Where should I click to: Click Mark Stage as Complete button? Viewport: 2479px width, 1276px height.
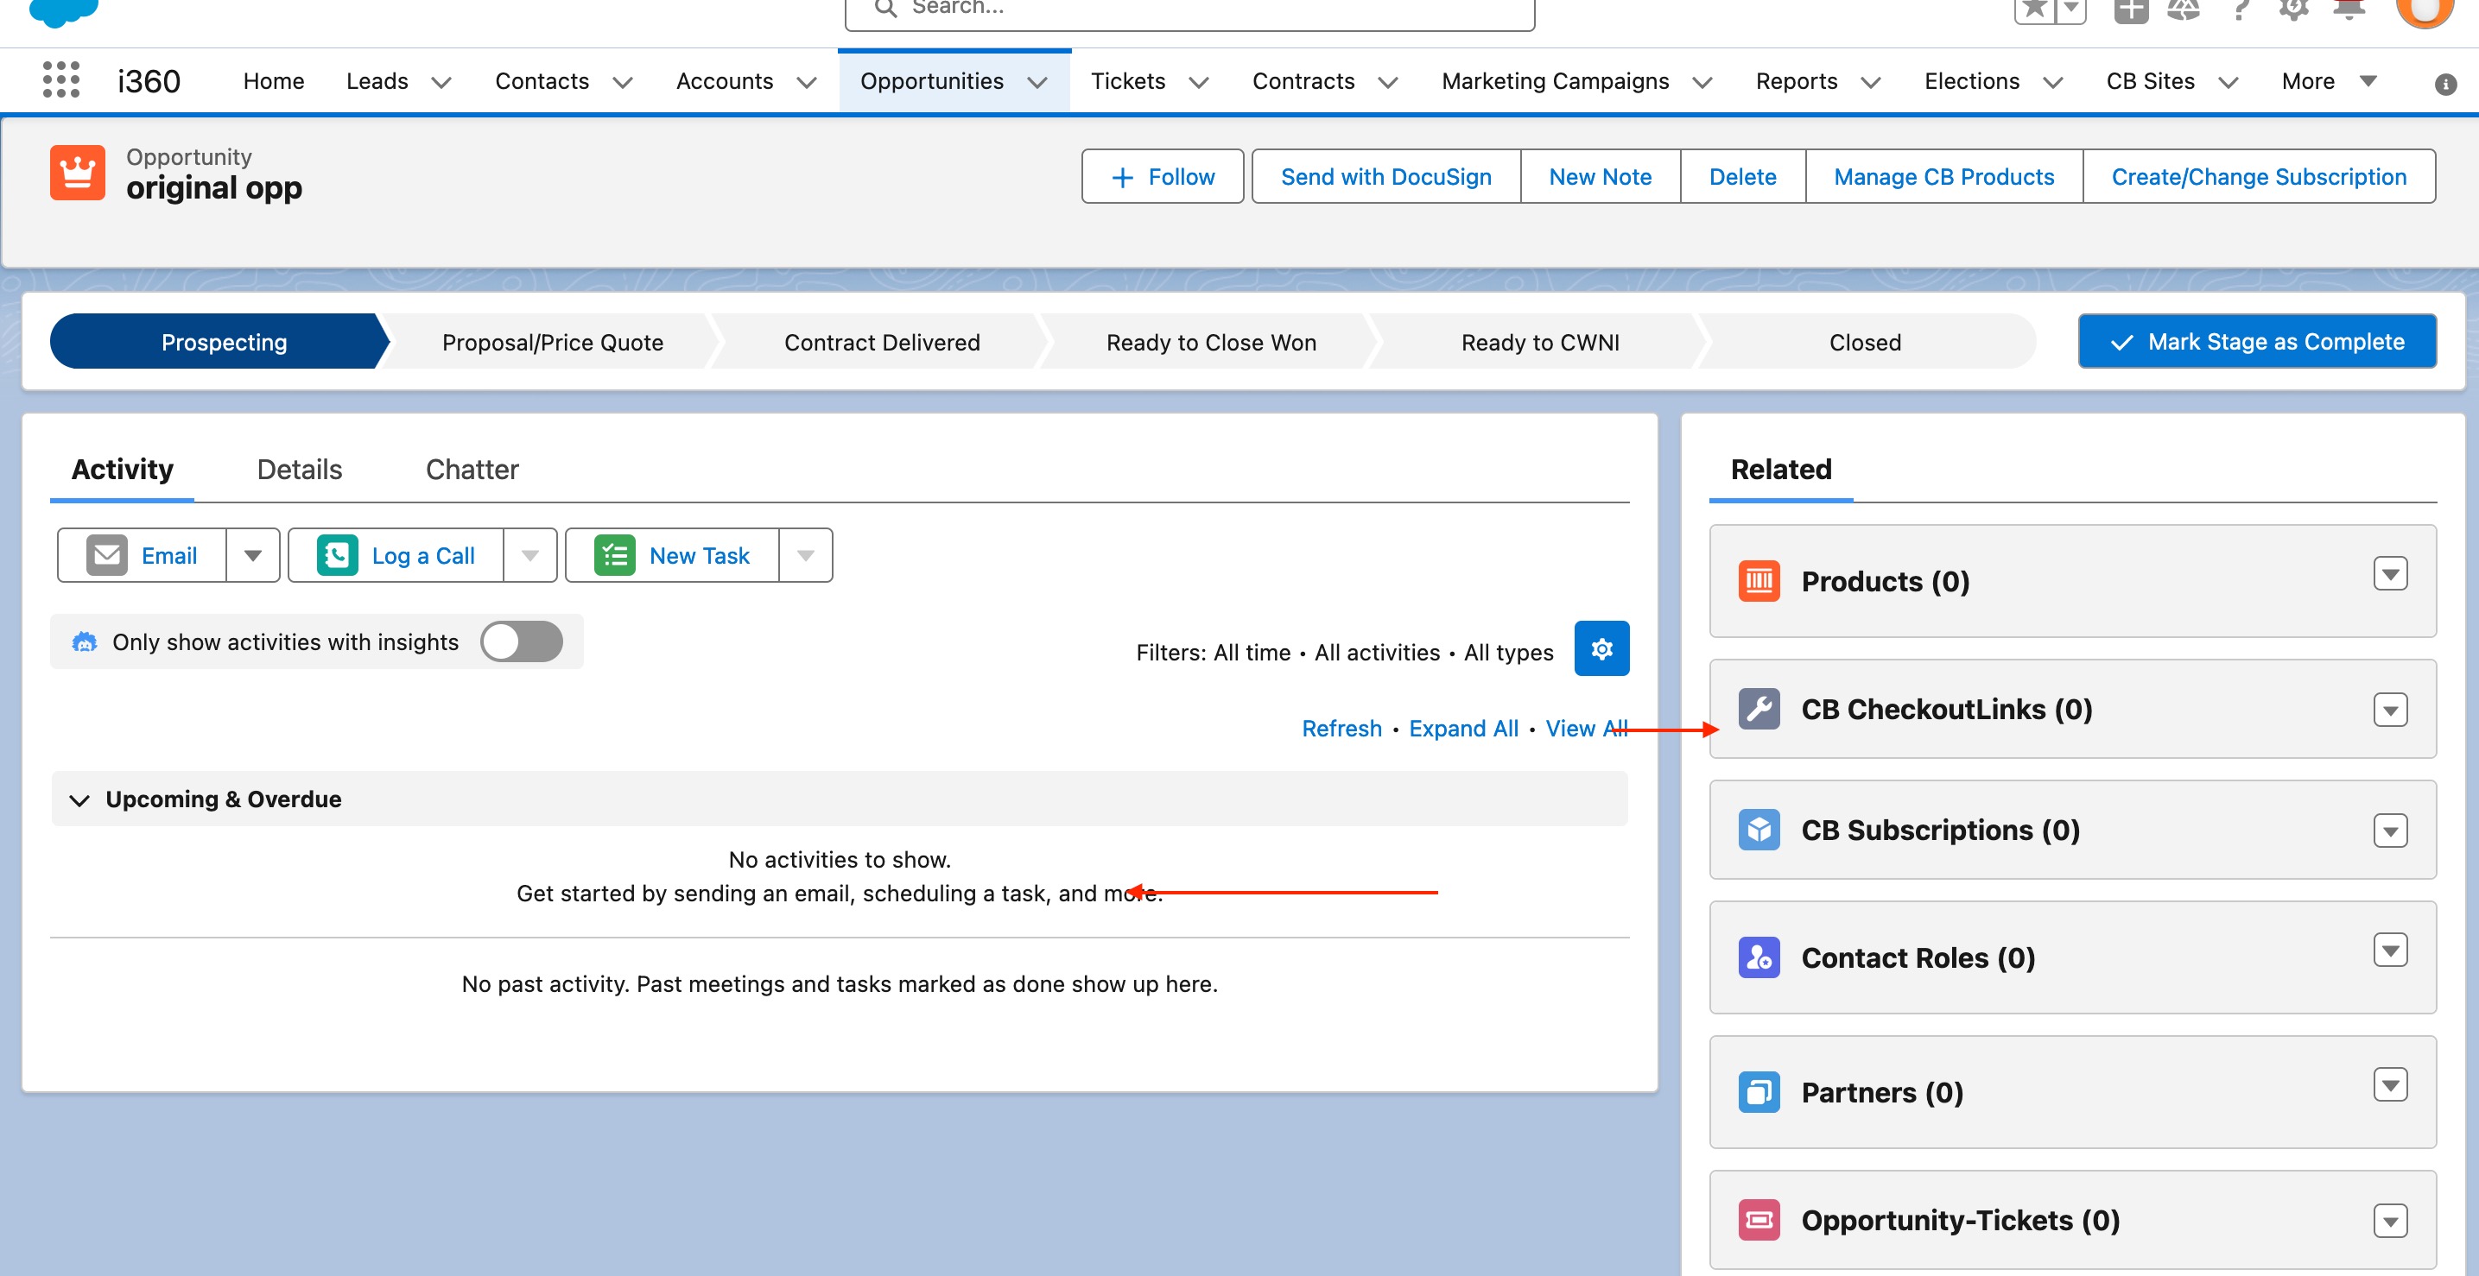click(x=2256, y=341)
